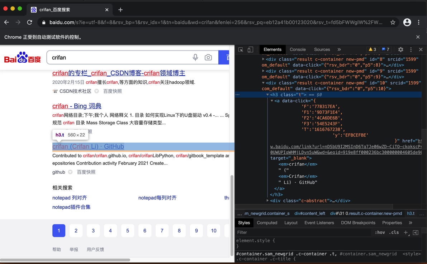This screenshot has height=264, width=427.
Task: Click the 用户反馈 footer link
Action: tap(95, 250)
